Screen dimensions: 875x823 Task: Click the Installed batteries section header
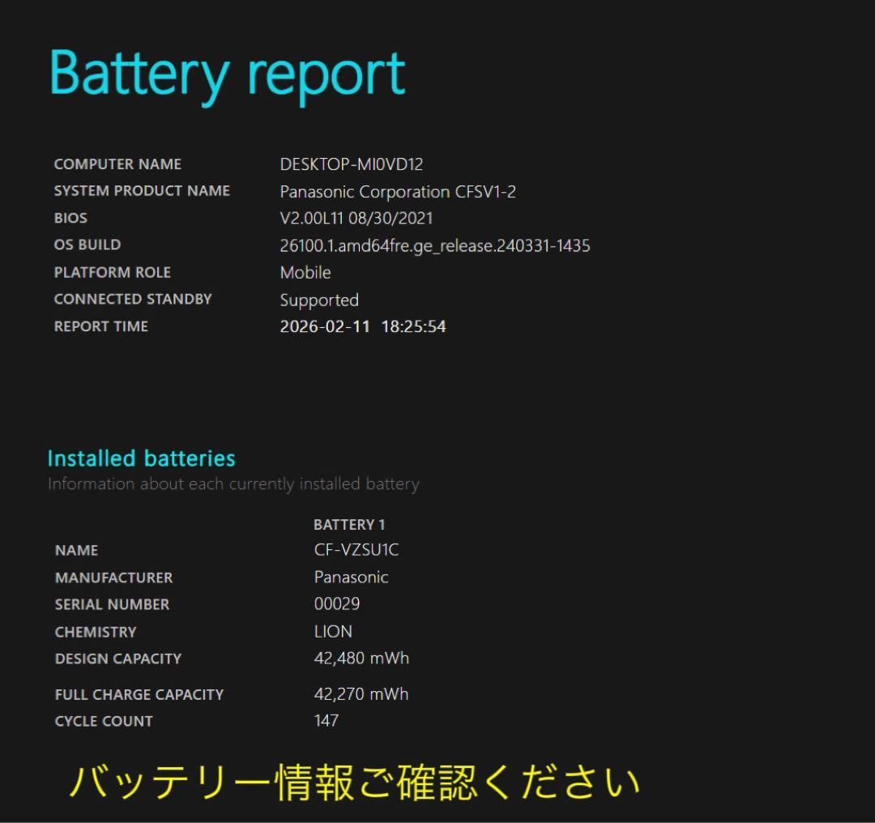pos(141,458)
